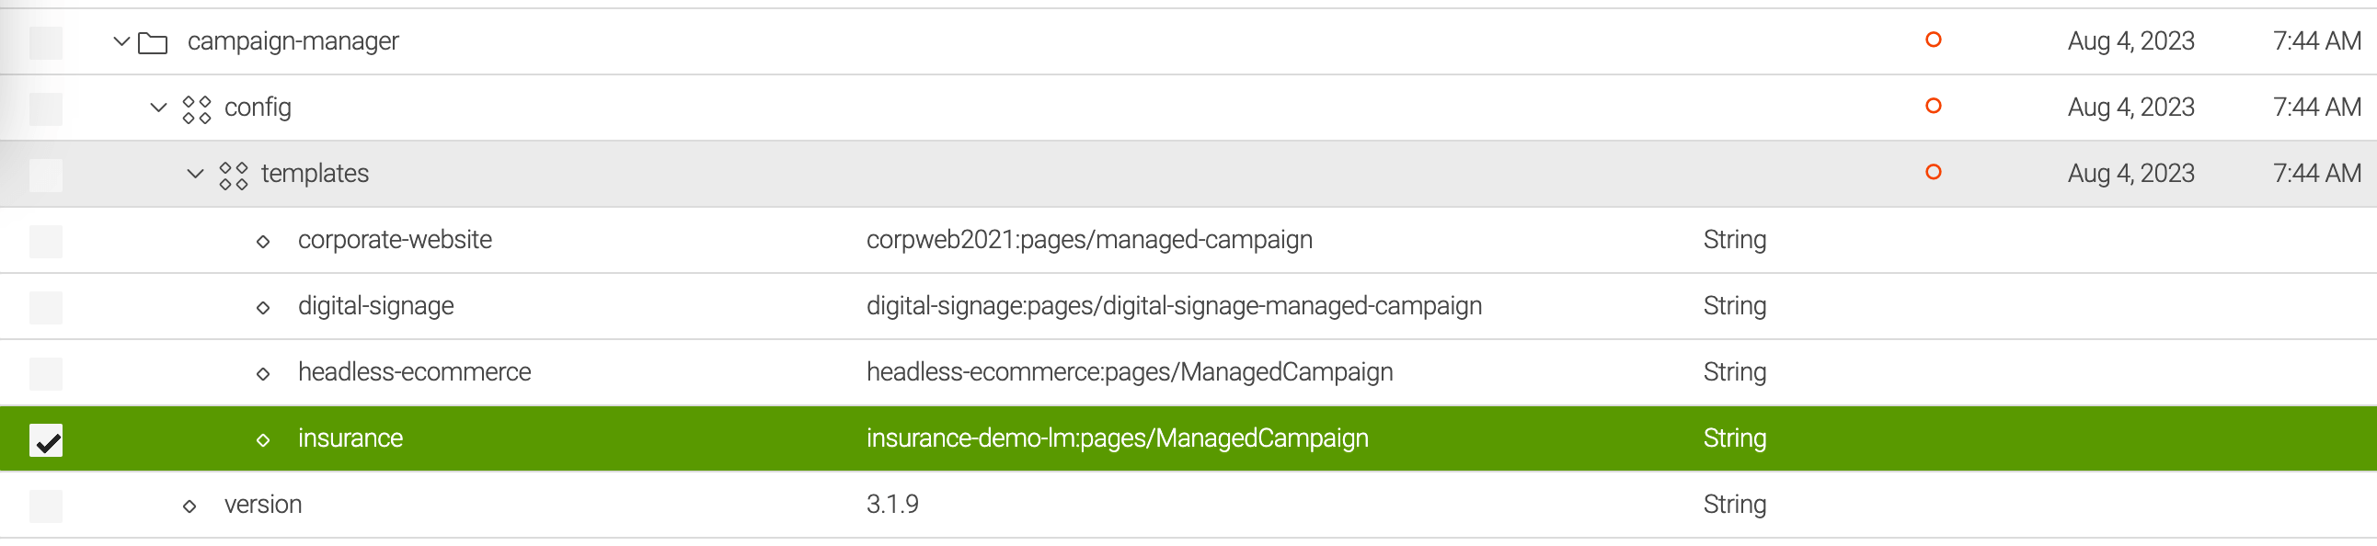Viewport: 2377px width, 546px height.
Task: Click 7:44 AM time in templates row
Action: (x=2317, y=174)
